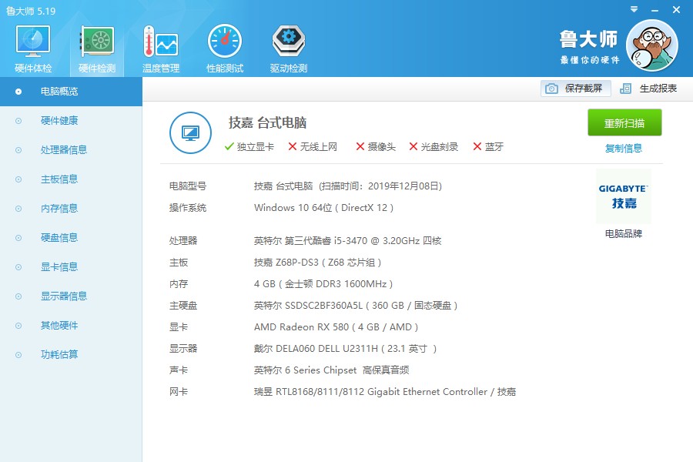Click the red X next to 摄像头
This screenshot has height=462, width=693.
[360, 146]
